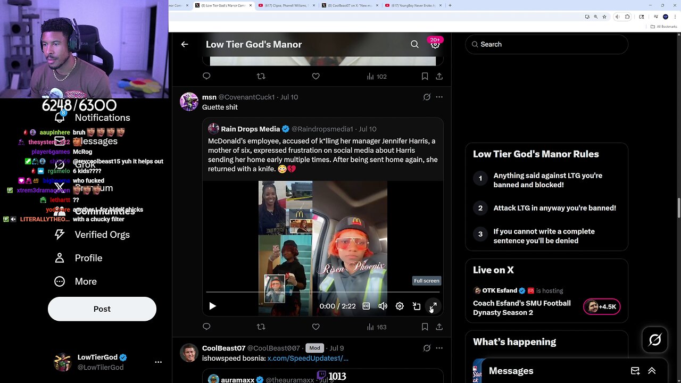
Task: Open share menu on msn post
Action: tap(439, 327)
